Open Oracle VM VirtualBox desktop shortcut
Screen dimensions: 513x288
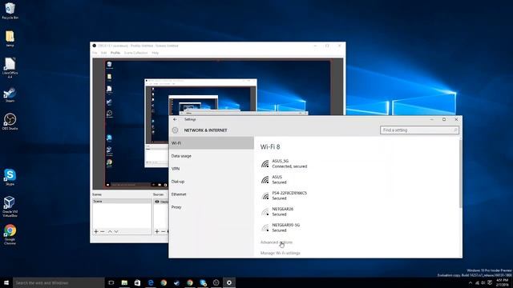(10, 206)
